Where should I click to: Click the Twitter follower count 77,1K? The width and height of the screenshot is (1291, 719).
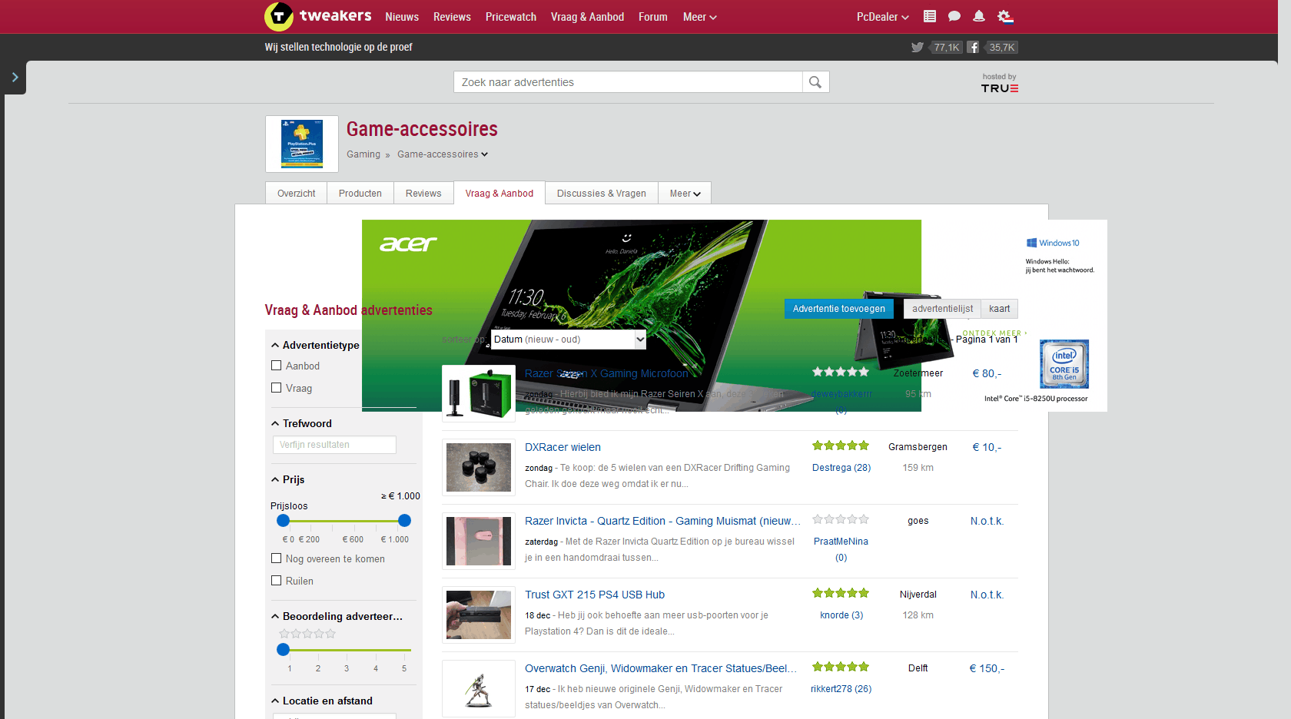(946, 48)
